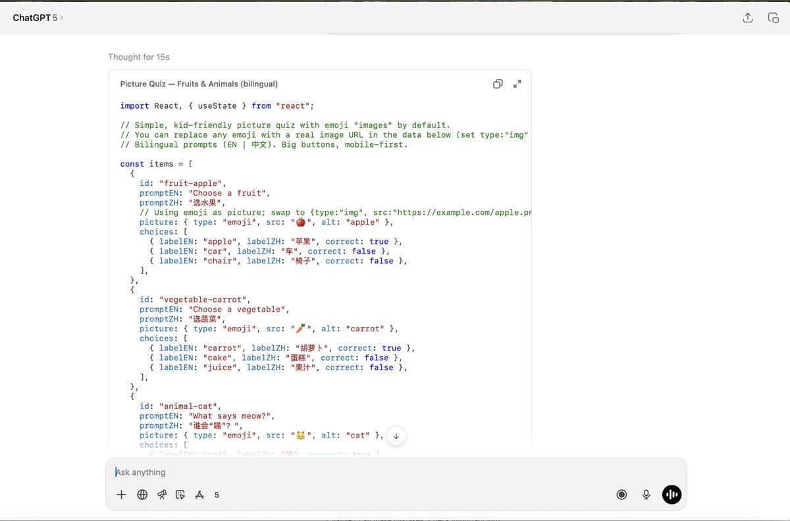Click the id "fruit-apple" line
The height and width of the screenshot is (521, 790).
184,183
